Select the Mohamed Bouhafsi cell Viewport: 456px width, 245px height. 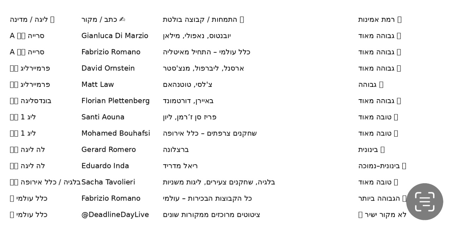(116, 133)
